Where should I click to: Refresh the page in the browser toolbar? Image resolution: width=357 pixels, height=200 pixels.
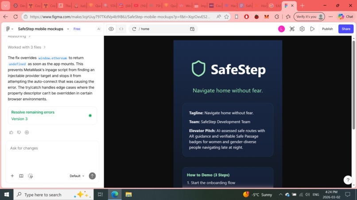pos(16,17)
